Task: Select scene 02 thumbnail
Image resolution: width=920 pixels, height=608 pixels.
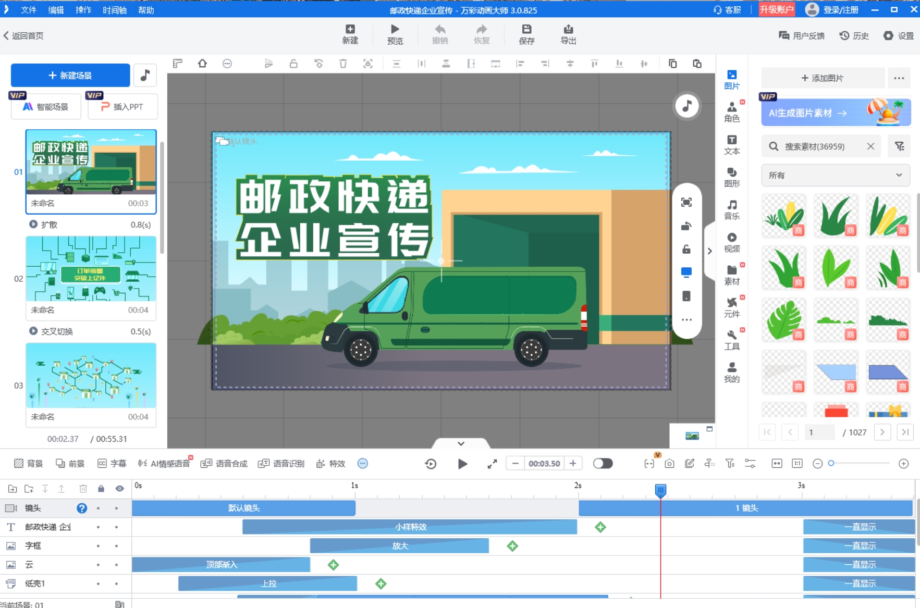Action: 91,269
